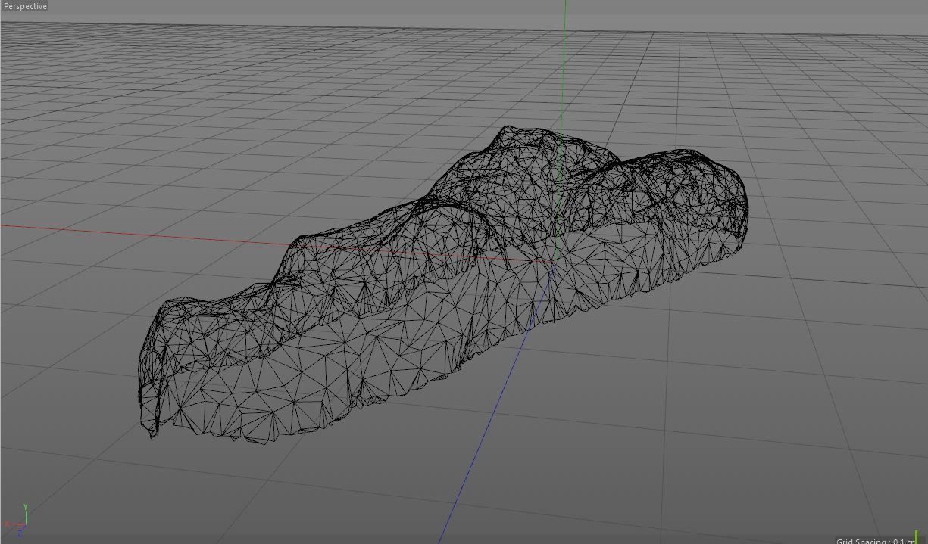Viewport: 928px width, 544px height.
Task: Click the Perspective viewport label
Action: 25,6
